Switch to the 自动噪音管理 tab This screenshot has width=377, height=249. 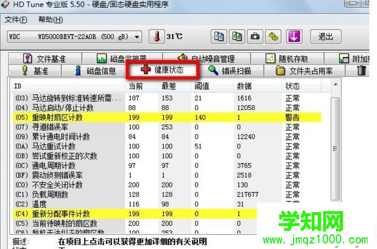point(206,59)
